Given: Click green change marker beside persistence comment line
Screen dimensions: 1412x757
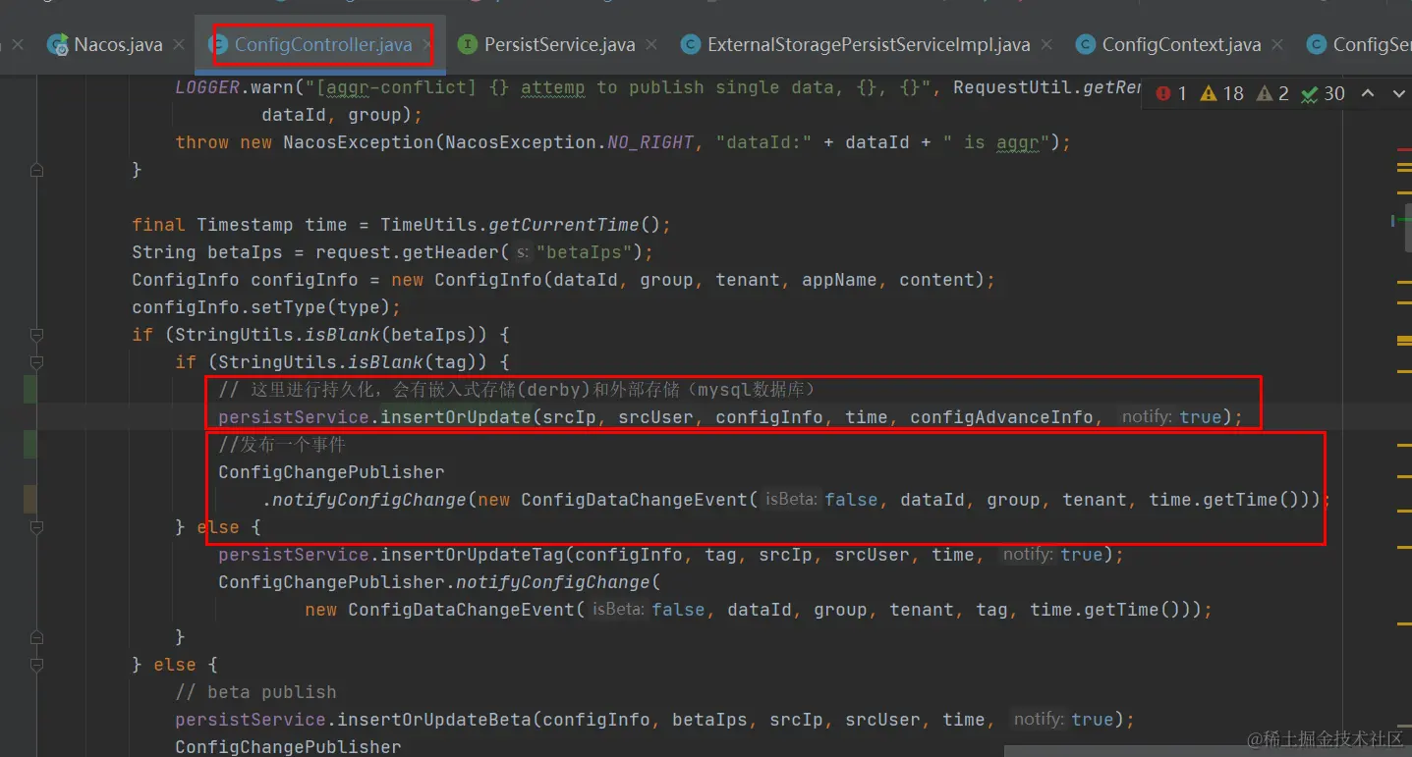Looking at the screenshot, I should tap(30, 390).
